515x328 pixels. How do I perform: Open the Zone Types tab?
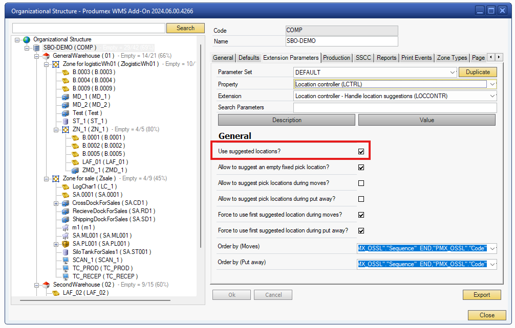click(452, 58)
